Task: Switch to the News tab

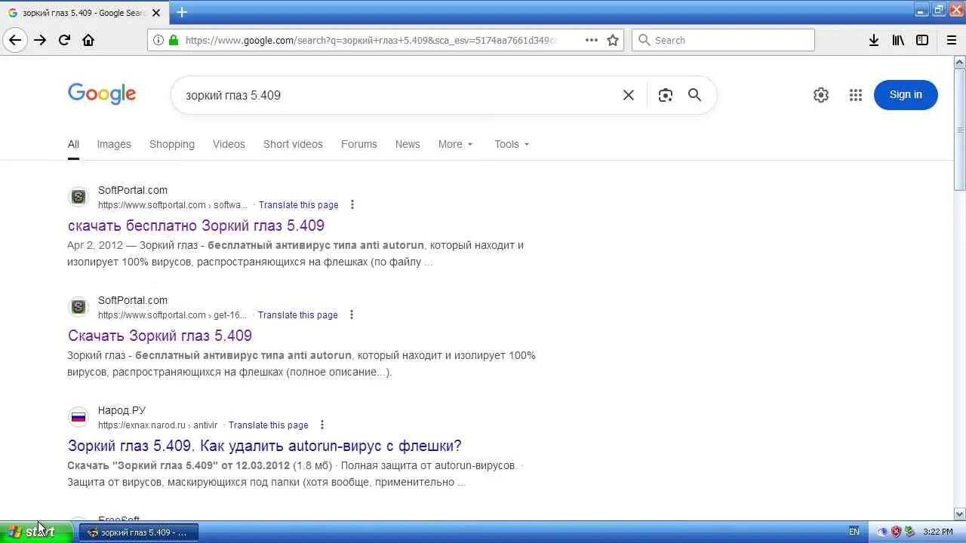Action: click(x=408, y=144)
